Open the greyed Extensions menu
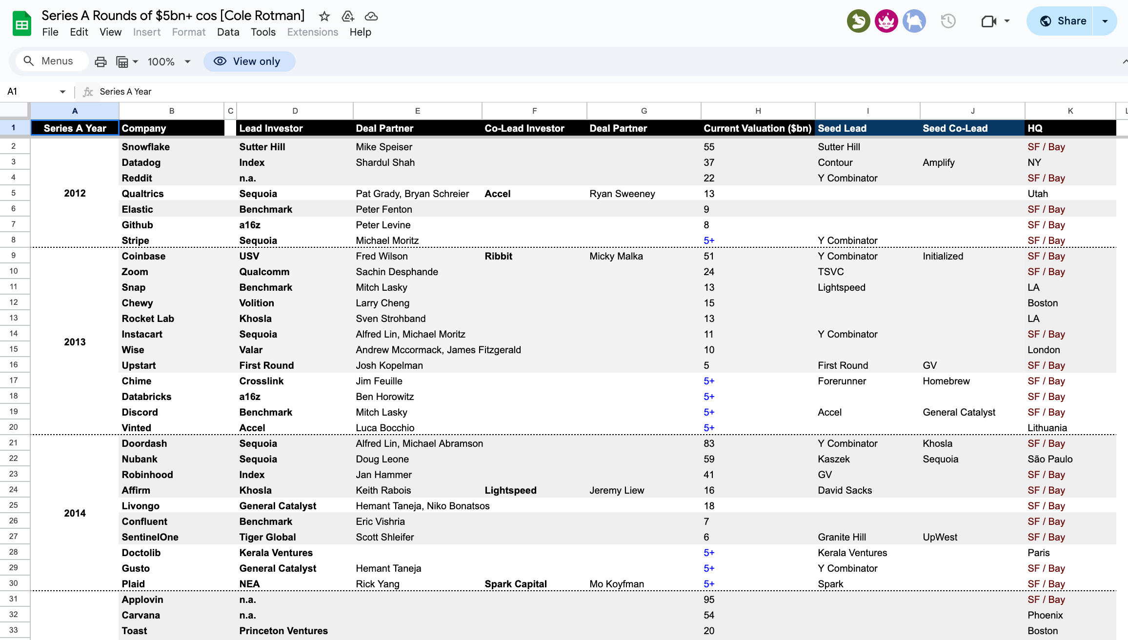The image size is (1128, 640). point(313,32)
